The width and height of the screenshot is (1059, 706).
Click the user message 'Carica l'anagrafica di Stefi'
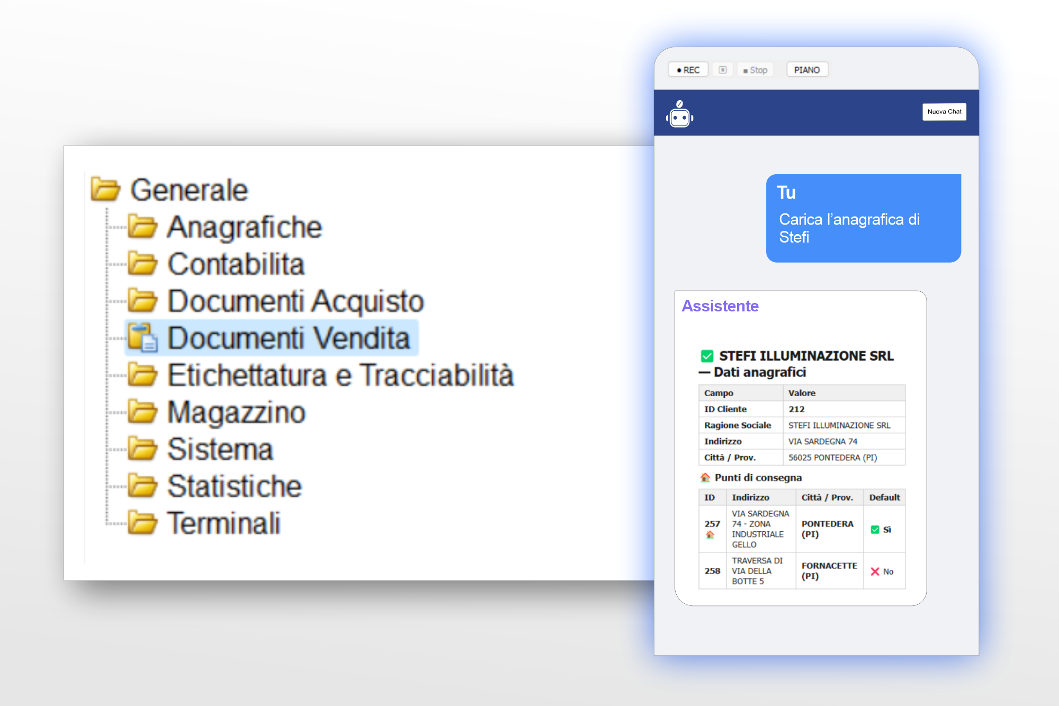tap(849, 228)
